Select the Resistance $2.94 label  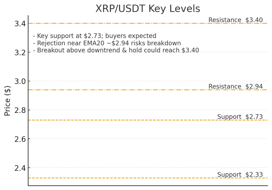235,86
